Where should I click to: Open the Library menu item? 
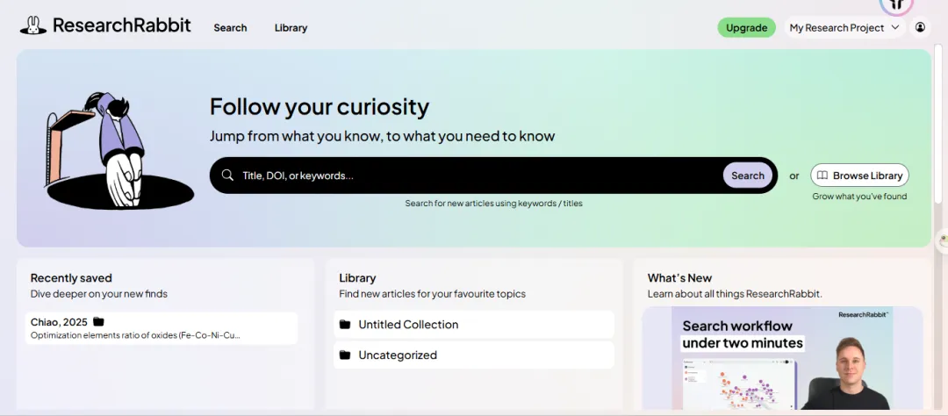[x=291, y=28]
